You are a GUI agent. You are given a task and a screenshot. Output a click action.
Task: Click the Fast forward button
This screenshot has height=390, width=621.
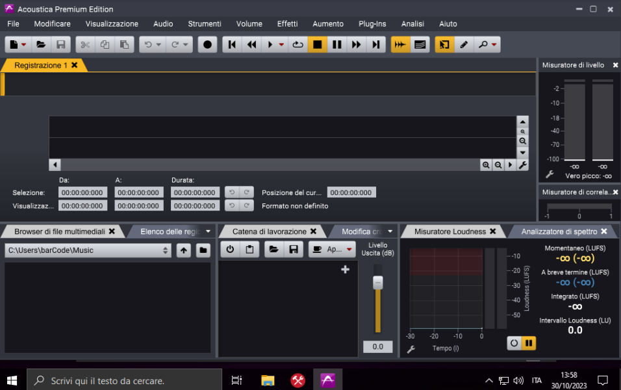[x=357, y=45]
